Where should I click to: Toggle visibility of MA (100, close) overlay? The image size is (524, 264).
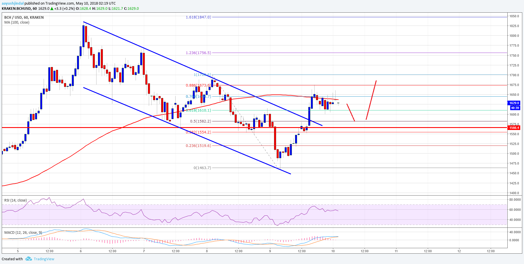[x=17, y=22]
